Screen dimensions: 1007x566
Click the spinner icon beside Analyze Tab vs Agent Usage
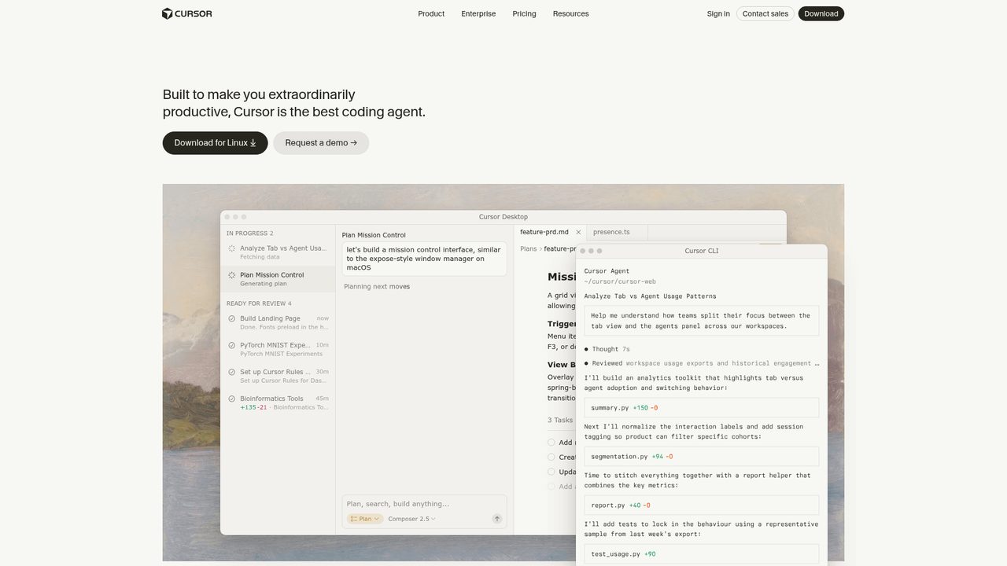click(231, 248)
